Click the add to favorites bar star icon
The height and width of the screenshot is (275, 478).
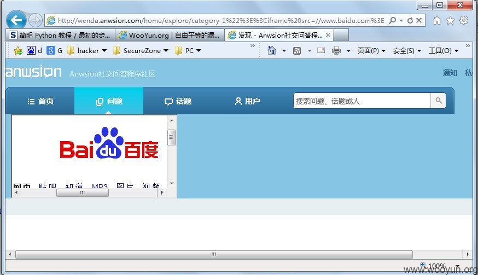click(x=18, y=51)
